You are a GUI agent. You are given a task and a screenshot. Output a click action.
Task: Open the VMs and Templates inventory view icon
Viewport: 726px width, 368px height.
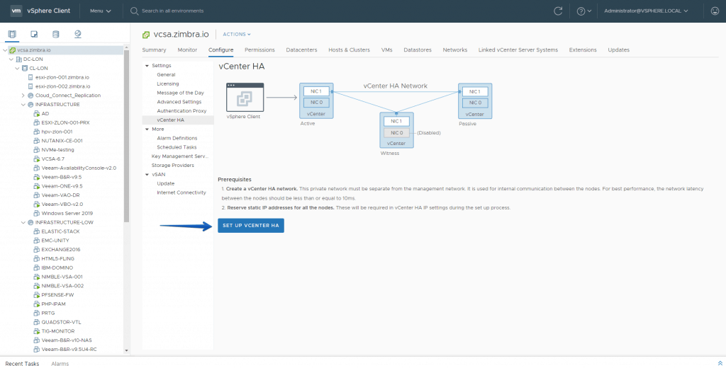click(34, 34)
